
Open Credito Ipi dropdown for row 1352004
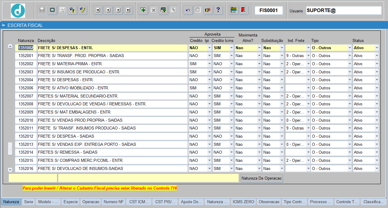[x=209, y=80]
